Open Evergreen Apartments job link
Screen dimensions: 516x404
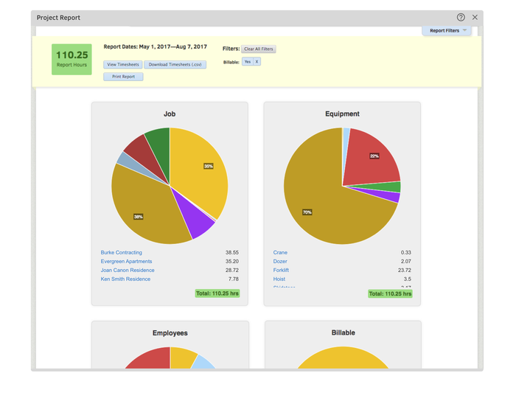click(126, 261)
